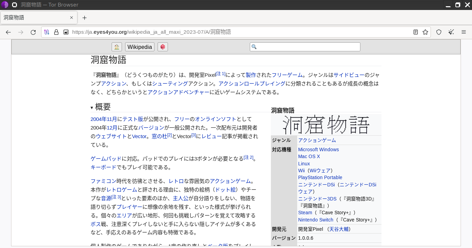Open the プレイヤー link
This screenshot has height=248, width=472.
(130, 207)
